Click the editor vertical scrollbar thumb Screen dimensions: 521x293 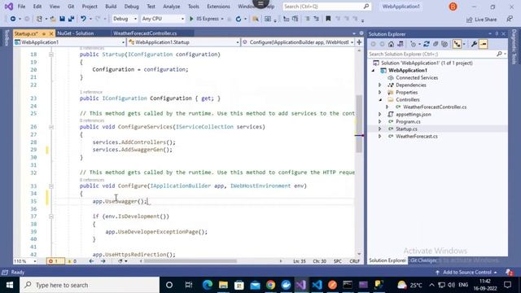(x=359, y=124)
